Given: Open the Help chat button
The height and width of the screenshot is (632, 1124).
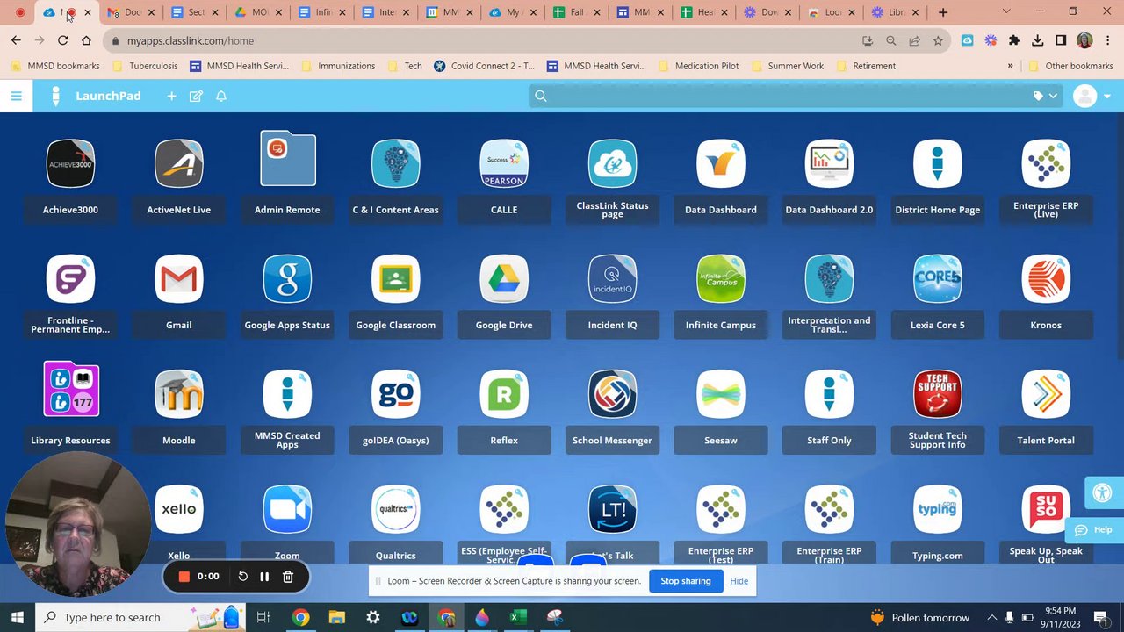Looking at the screenshot, I should coord(1094,530).
